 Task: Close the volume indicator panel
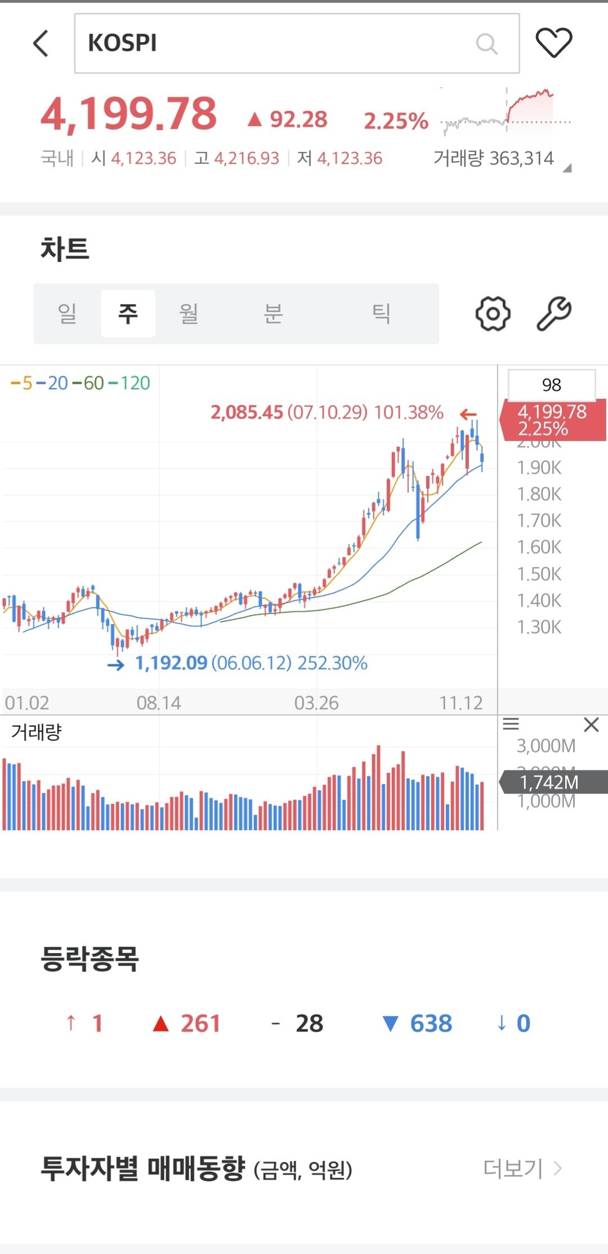(591, 724)
